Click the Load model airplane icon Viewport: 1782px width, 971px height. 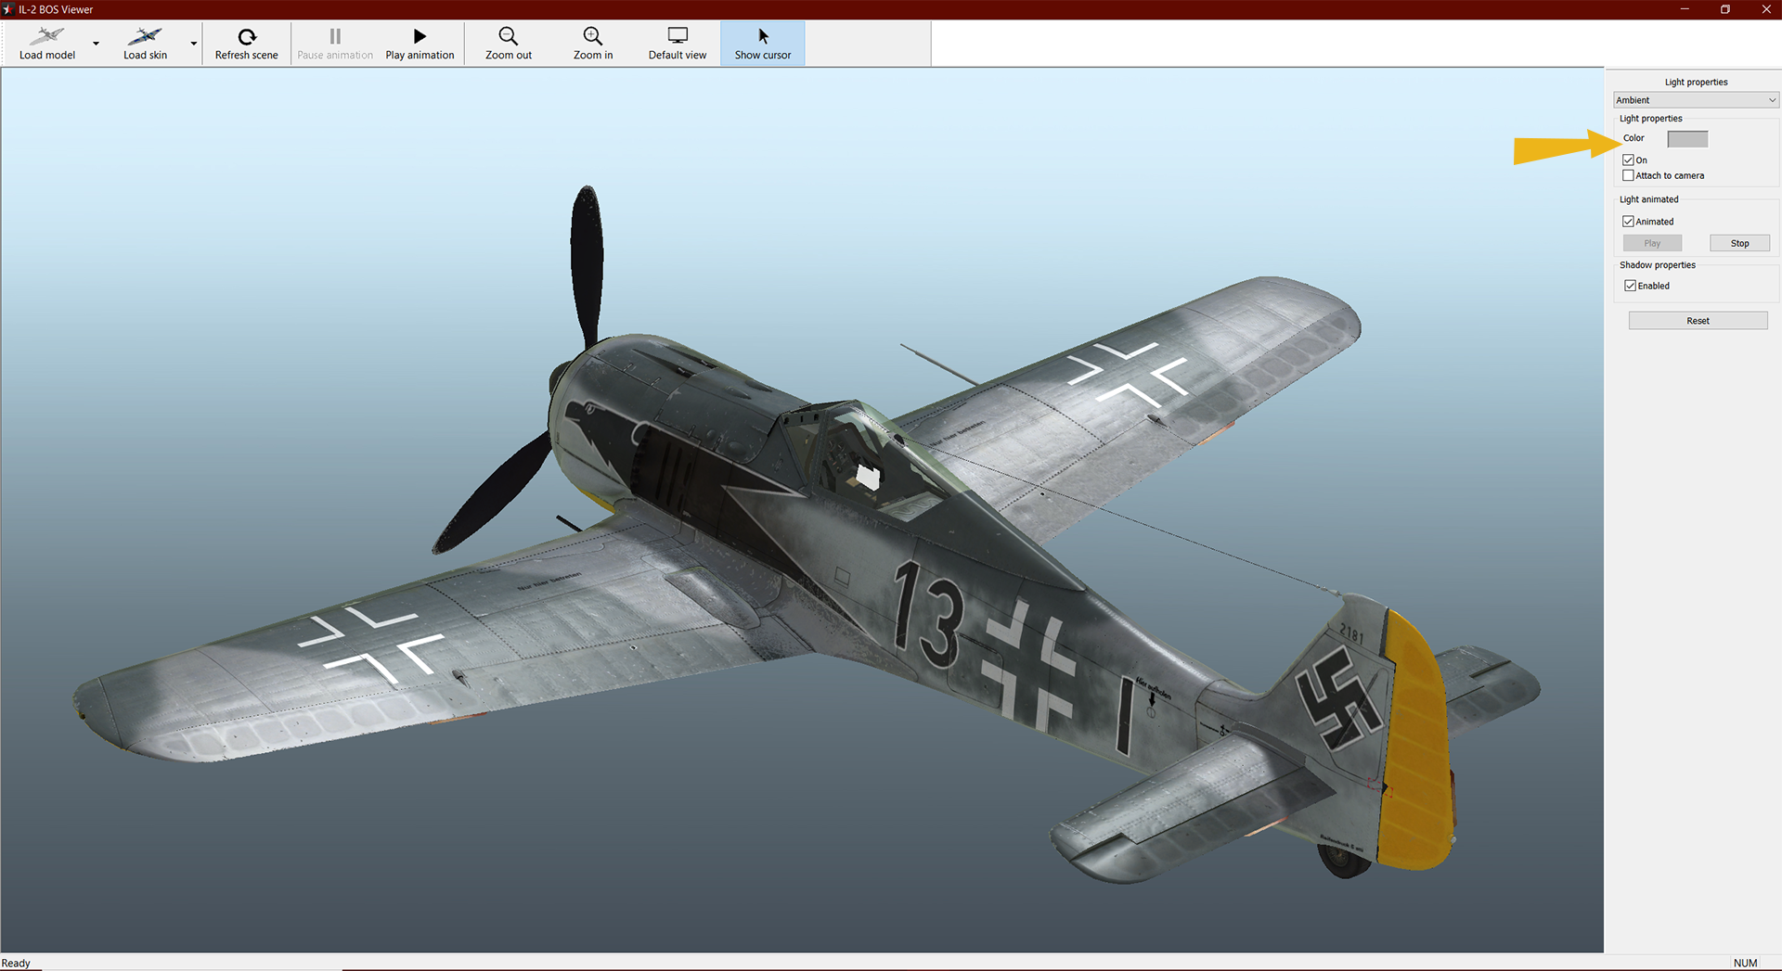[x=46, y=37]
